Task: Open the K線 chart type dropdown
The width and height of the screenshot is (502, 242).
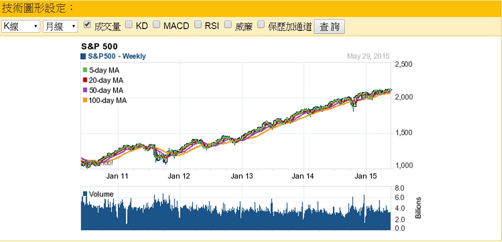Action: 21,26
